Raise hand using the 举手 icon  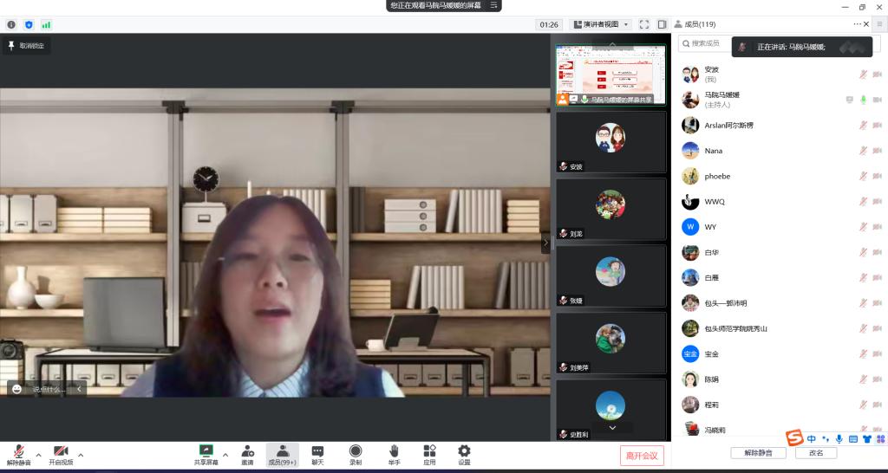click(394, 454)
